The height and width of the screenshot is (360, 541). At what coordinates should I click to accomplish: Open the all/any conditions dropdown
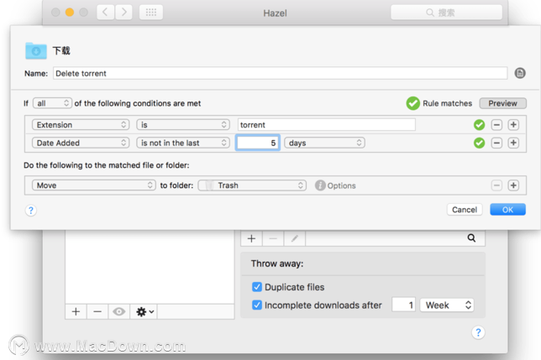[x=52, y=103]
